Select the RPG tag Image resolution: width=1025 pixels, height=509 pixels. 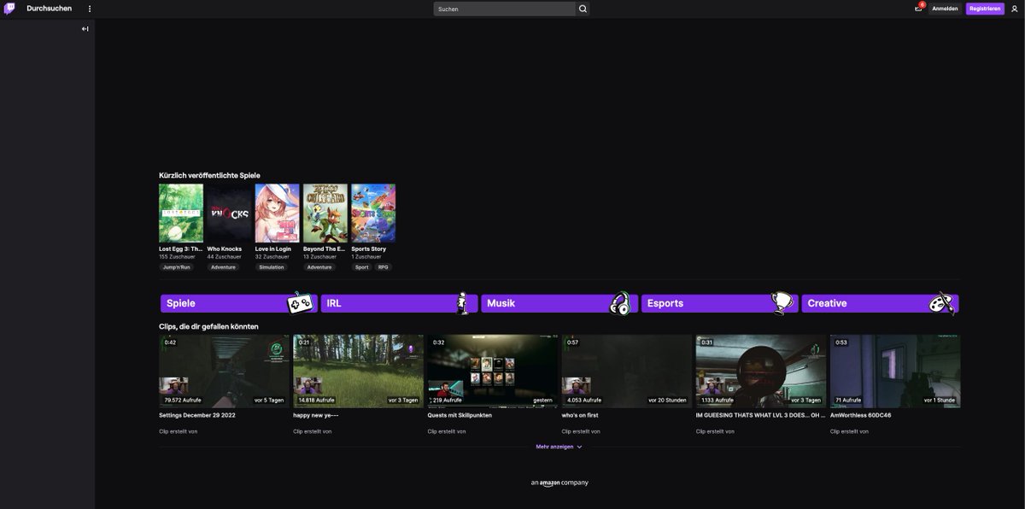coord(384,267)
